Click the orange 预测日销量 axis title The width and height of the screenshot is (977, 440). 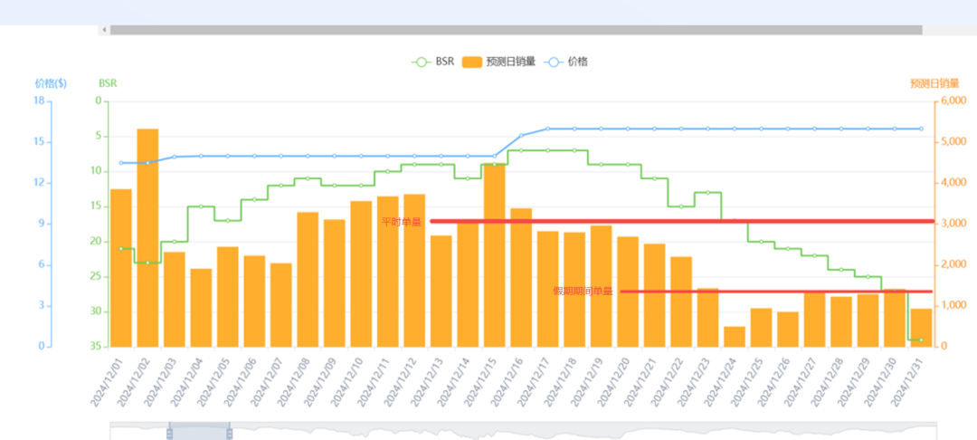(934, 83)
